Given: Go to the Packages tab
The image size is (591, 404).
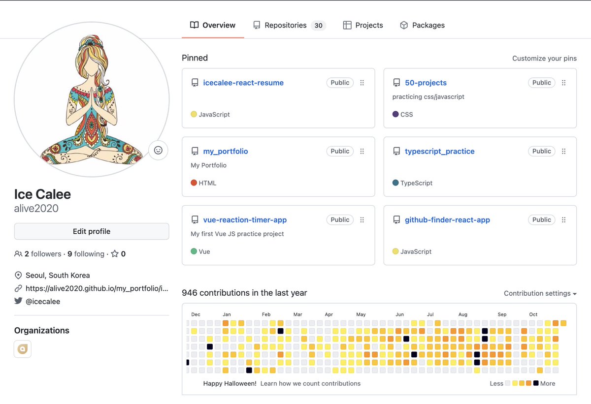Looking at the screenshot, I should (422, 25).
